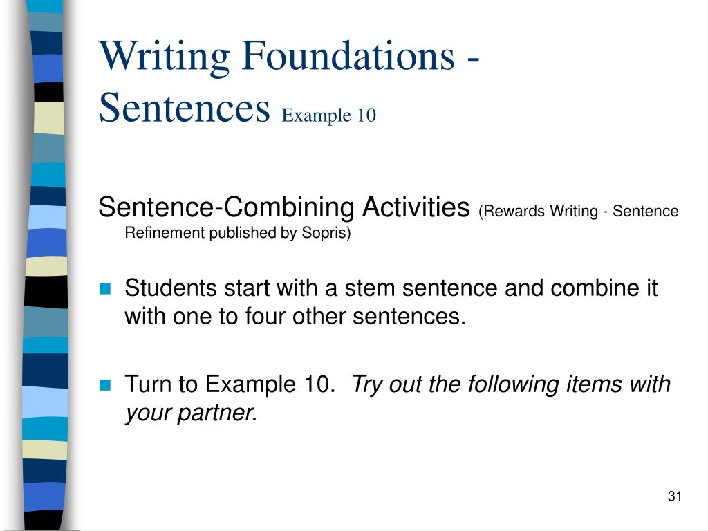The height and width of the screenshot is (531, 708).
Task: Select the 'Sentence-Combining Activities' heading
Action: [284, 207]
